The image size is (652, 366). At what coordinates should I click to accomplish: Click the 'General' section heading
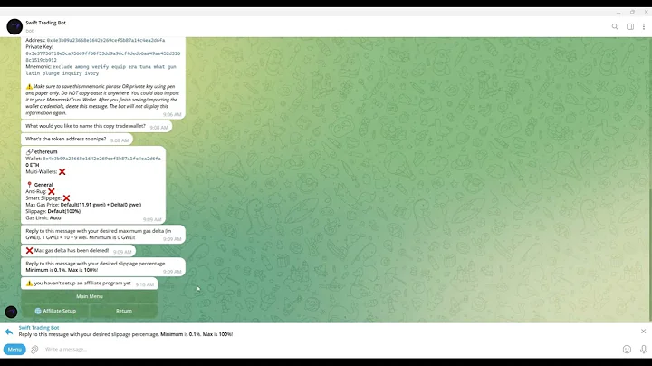43,185
